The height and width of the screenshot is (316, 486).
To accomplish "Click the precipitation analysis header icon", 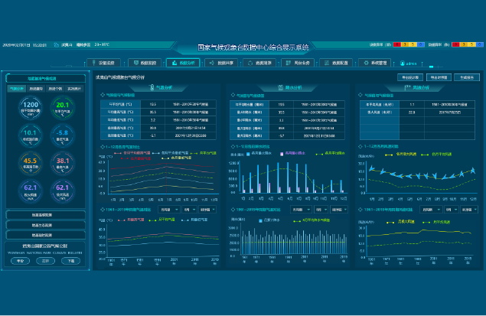I will click(x=280, y=88).
